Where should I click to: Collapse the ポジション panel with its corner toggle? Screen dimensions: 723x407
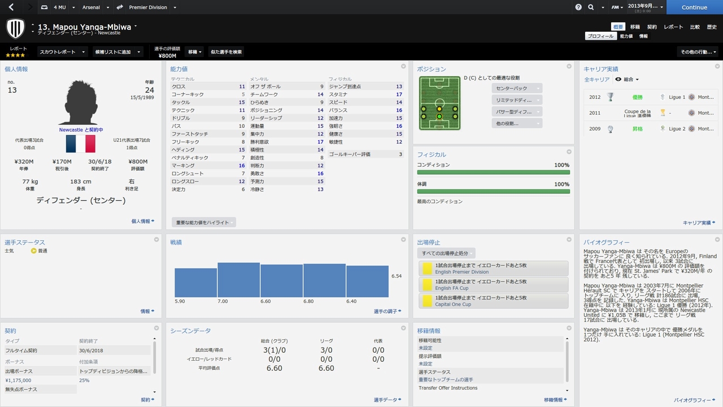pos(569,67)
